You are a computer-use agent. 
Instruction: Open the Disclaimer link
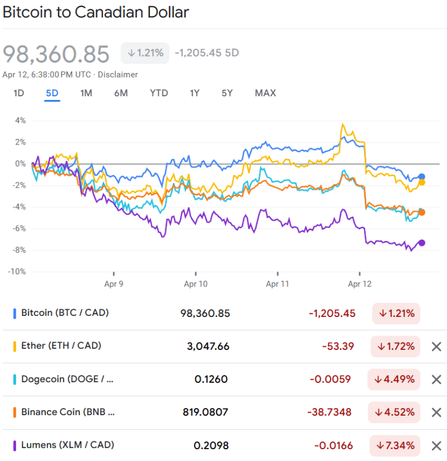118,75
